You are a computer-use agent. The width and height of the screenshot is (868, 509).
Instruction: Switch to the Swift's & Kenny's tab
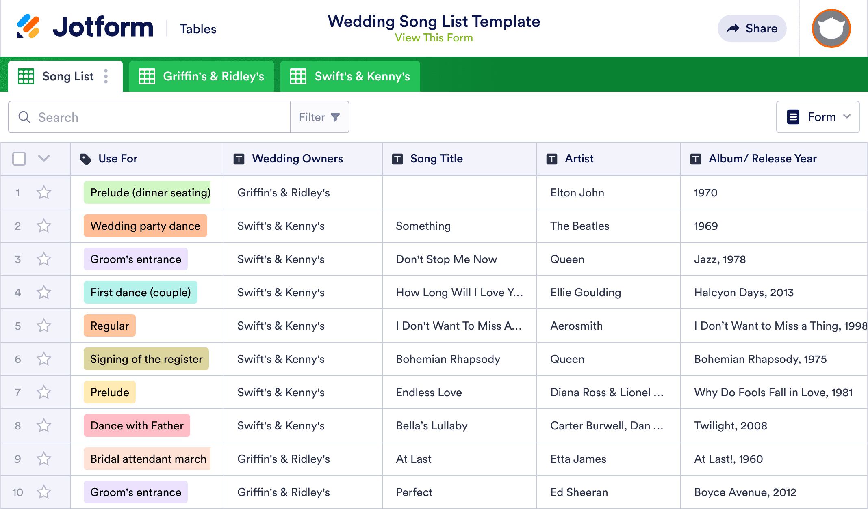[350, 76]
